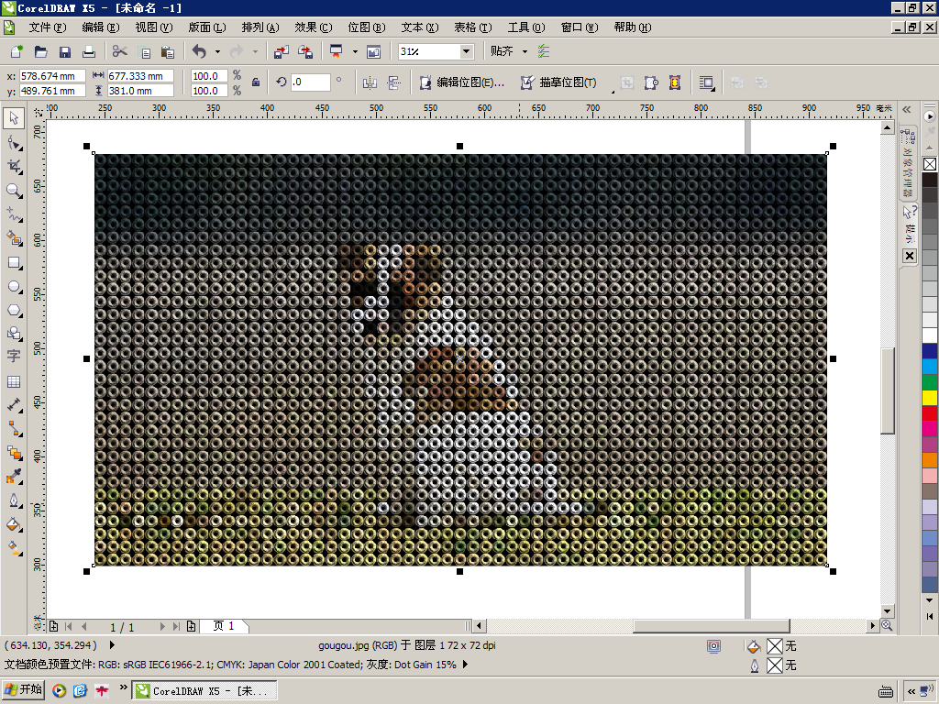This screenshot has height=704, width=939.
Task: Select the Zoom tool in toolbox
Action: click(15, 191)
